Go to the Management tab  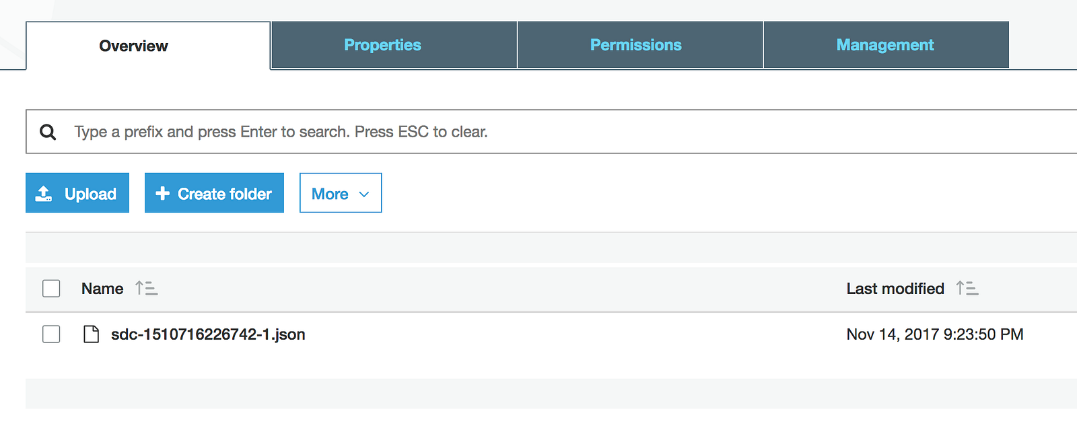click(x=884, y=45)
